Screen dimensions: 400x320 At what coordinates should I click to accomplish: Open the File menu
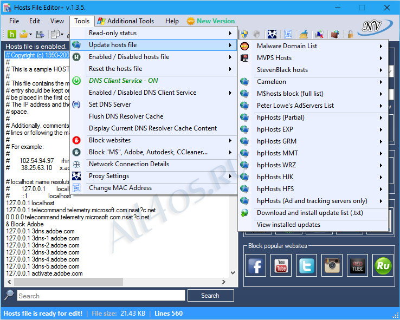point(14,21)
